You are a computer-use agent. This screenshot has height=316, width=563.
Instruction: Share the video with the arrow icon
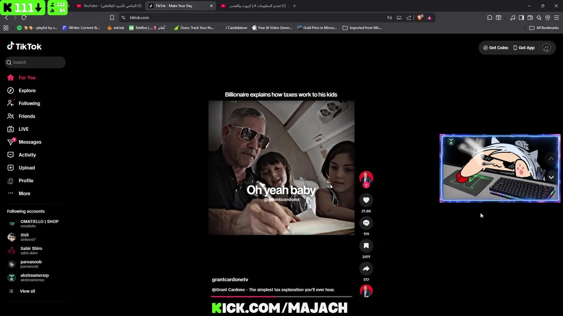[x=366, y=269]
